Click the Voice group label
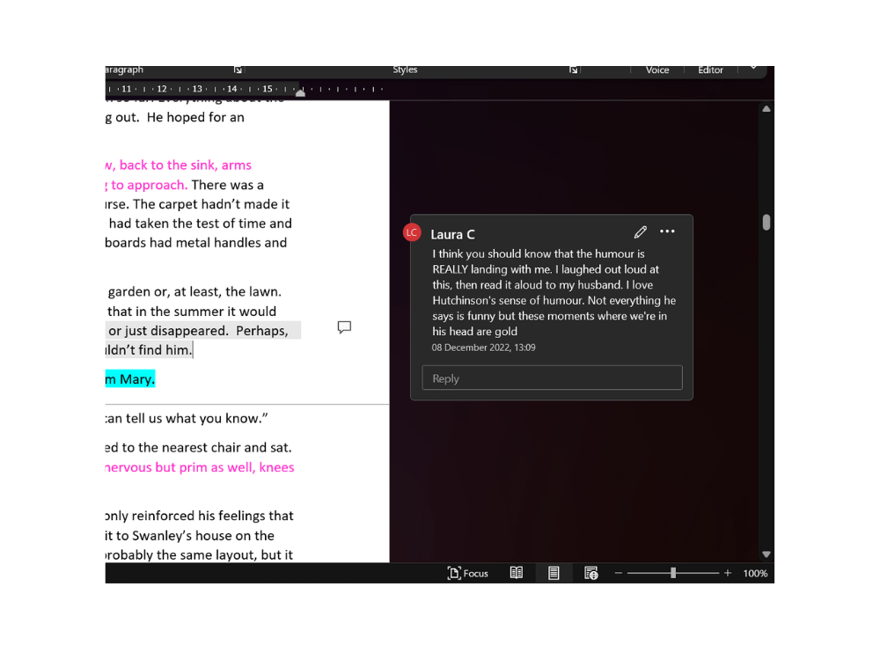 pos(657,70)
